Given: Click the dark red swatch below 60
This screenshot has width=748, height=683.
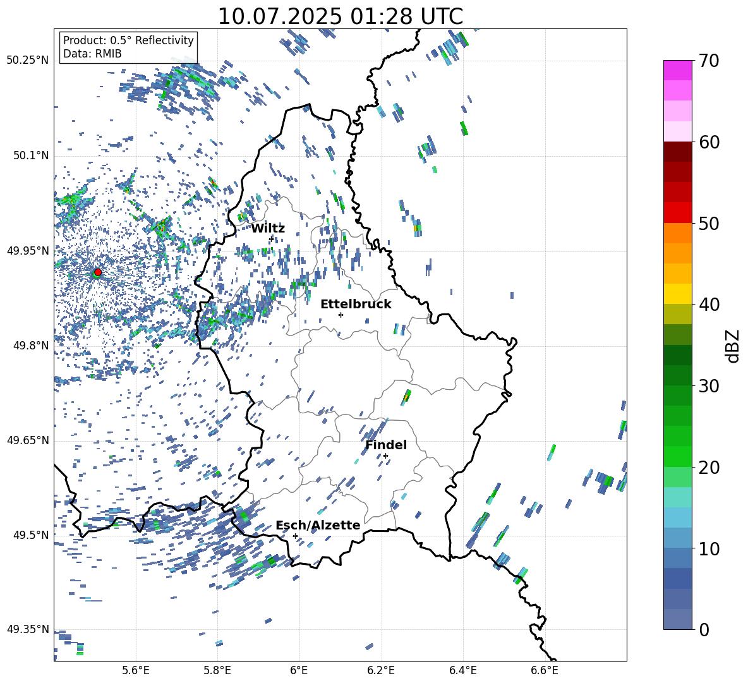Looking at the screenshot, I should coord(678,152).
